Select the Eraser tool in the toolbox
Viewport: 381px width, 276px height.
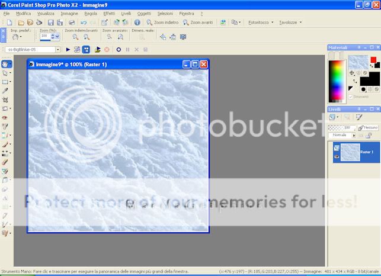coord(5,162)
